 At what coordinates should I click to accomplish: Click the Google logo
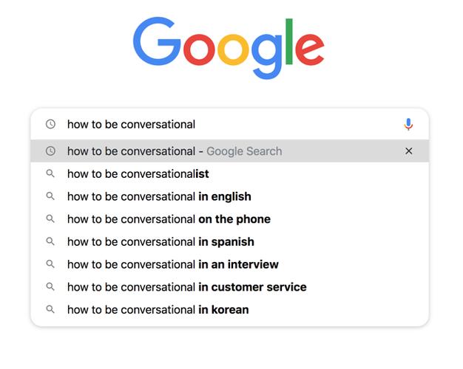coord(229,48)
